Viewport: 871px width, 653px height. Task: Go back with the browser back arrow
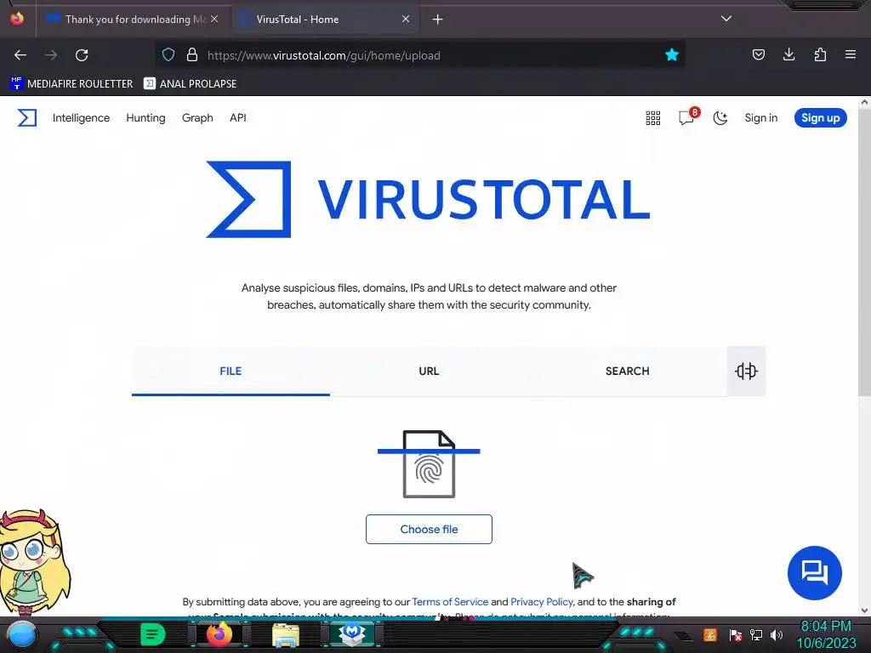click(20, 55)
